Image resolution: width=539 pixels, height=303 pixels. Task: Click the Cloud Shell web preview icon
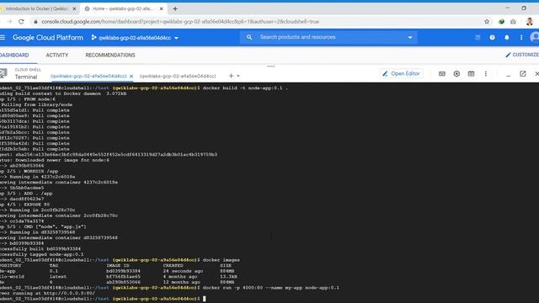tap(471, 73)
